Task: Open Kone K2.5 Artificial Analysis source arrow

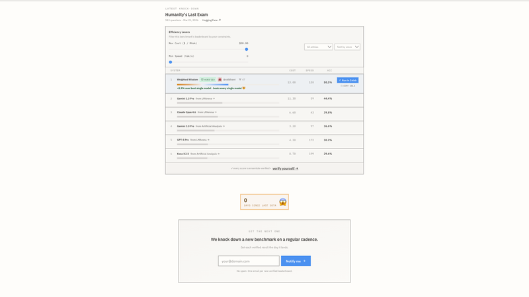Action: 219,154
